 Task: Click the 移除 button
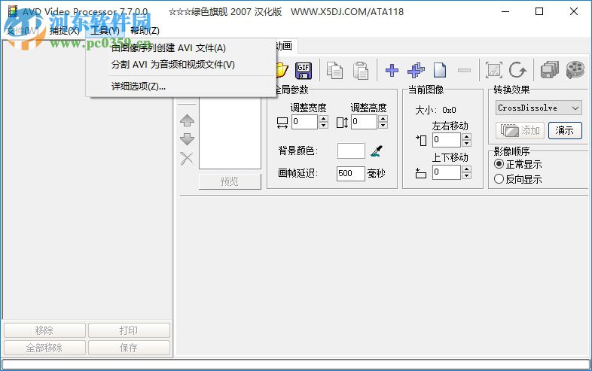pos(44,330)
